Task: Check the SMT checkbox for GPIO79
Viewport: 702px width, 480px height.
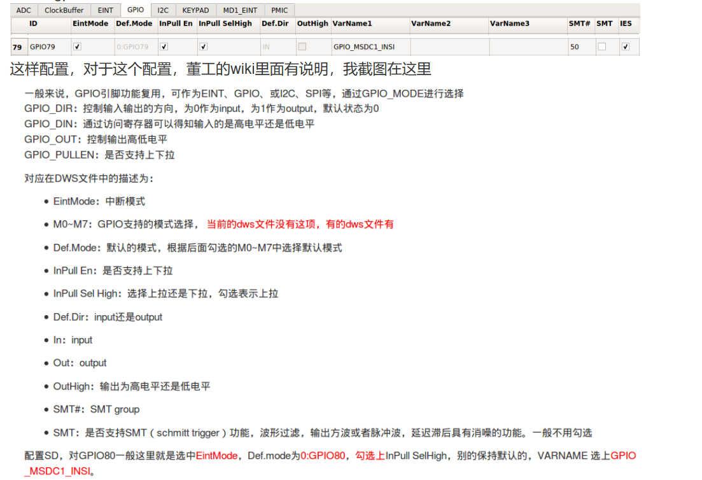Action: 601,46
